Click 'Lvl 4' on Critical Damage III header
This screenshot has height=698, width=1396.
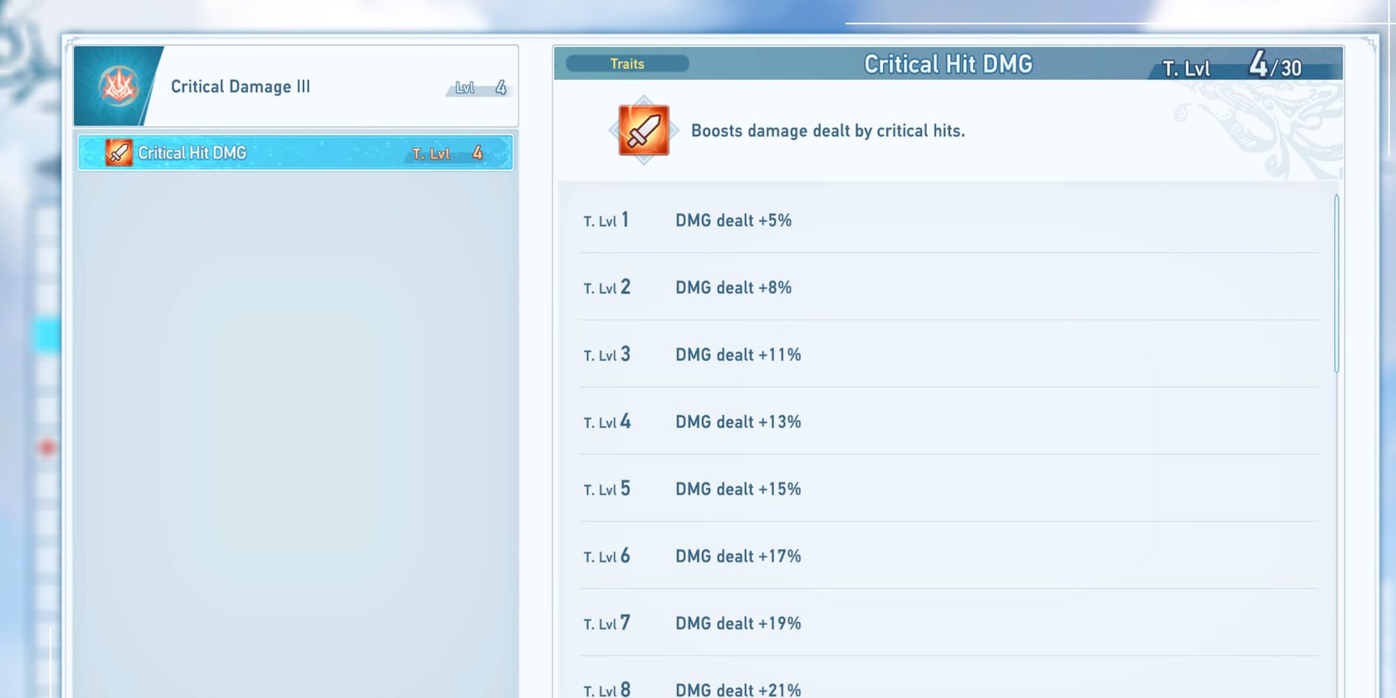(480, 87)
